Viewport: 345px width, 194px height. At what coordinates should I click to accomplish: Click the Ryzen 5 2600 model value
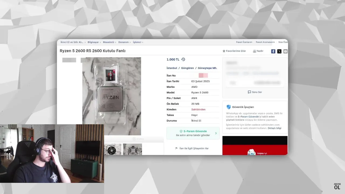[200, 93]
